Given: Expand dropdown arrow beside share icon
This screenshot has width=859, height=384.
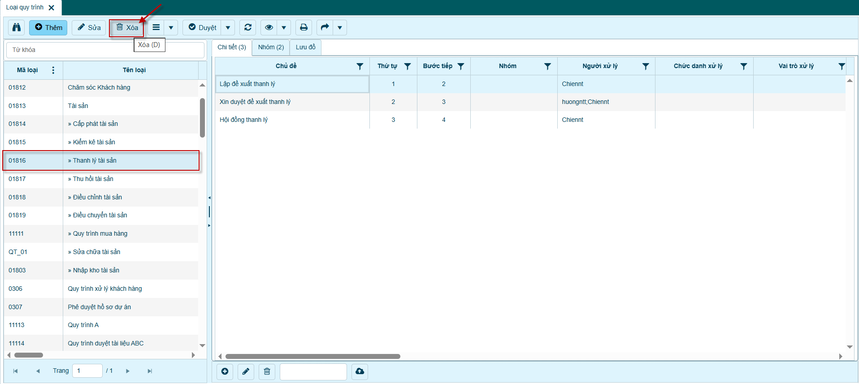Looking at the screenshot, I should pos(340,27).
